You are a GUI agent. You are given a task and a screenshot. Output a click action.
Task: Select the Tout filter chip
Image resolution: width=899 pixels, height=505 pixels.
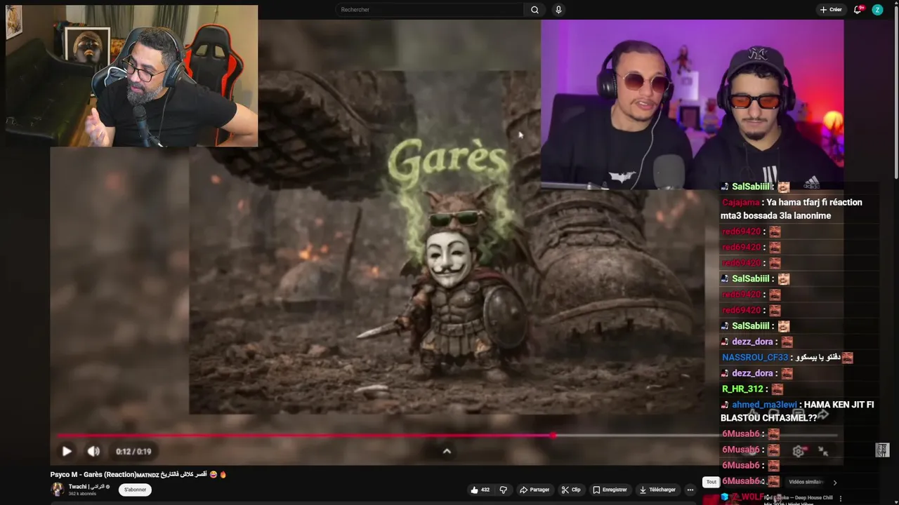point(711,482)
